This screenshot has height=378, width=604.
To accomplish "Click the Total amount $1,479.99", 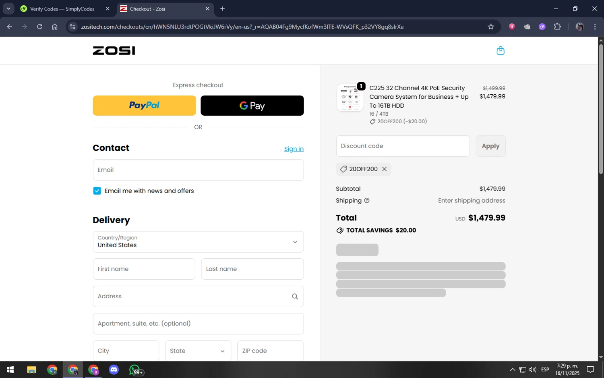I will coord(487,218).
